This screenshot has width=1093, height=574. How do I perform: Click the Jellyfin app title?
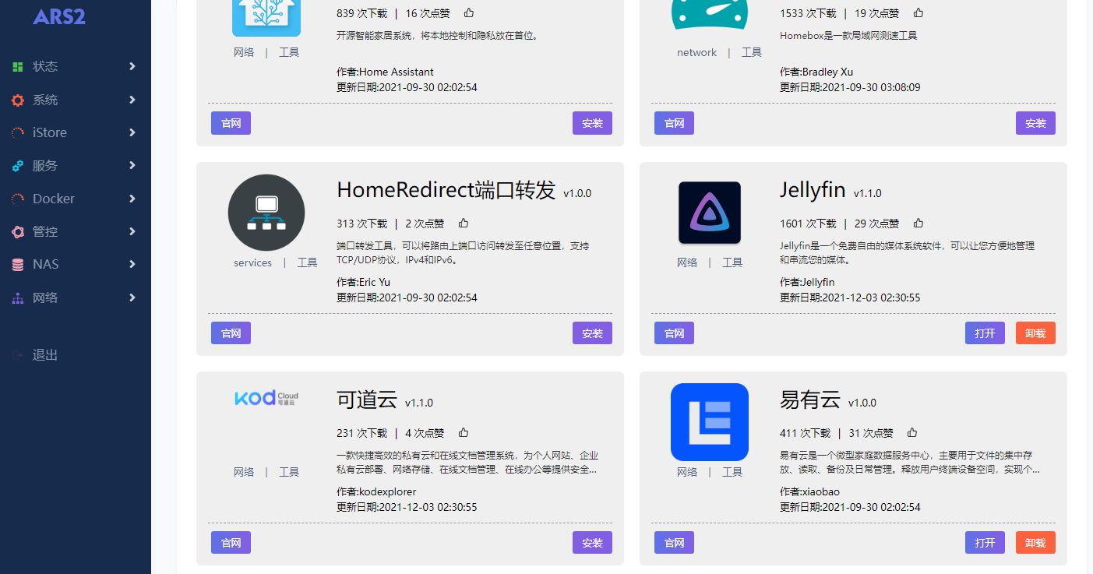[x=813, y=190]
